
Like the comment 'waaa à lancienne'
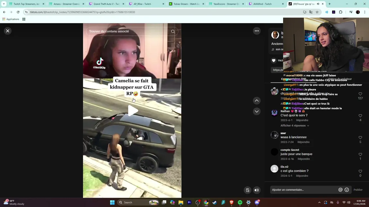point(360,138)
